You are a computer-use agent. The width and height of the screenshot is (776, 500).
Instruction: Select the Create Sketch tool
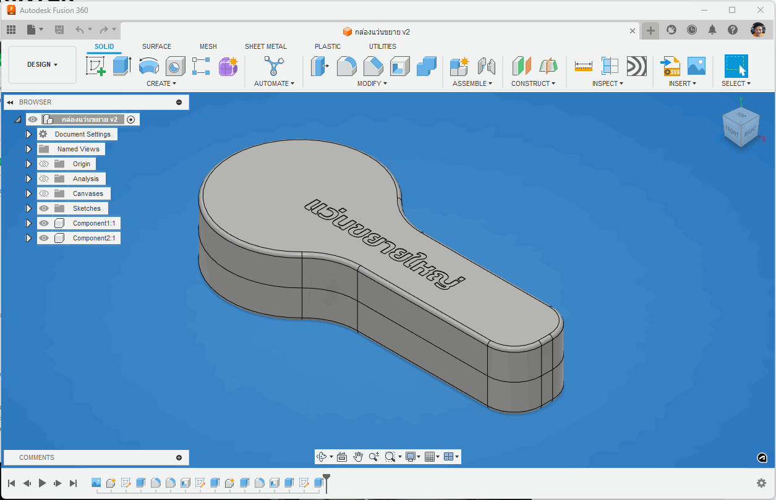(96, 66)
